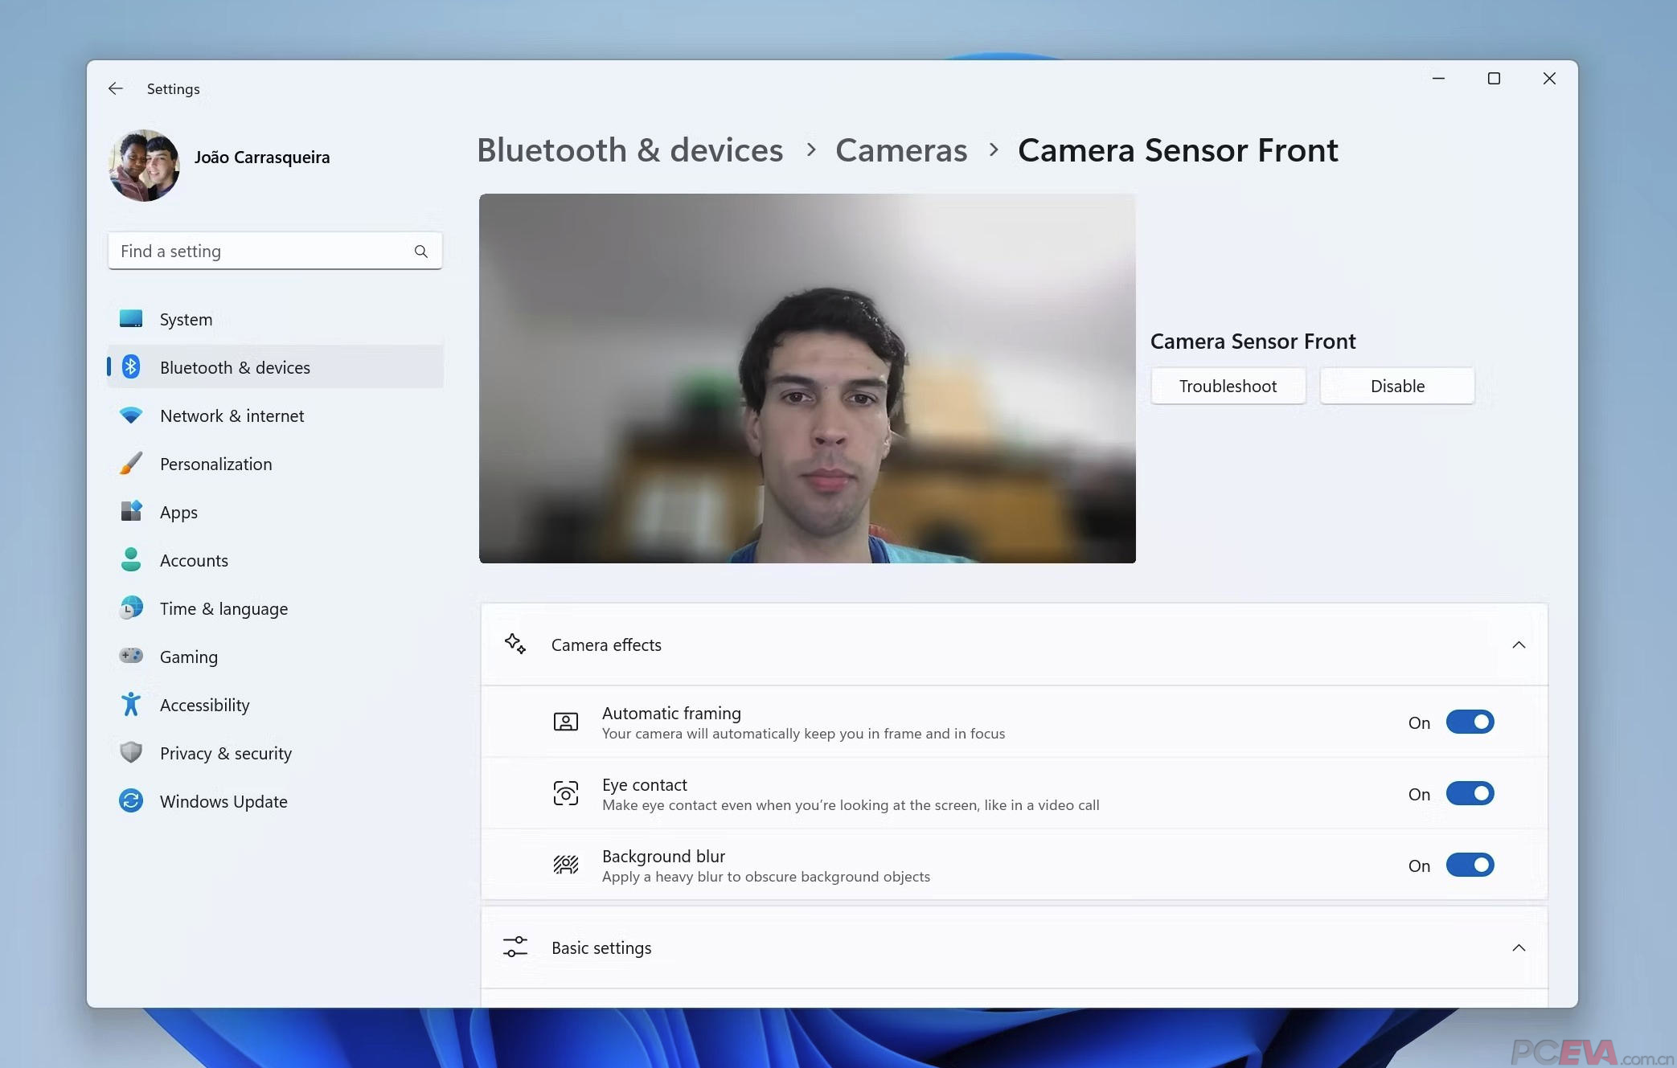Screen dimensions: 1677x1068
Task: Click the user profile picture
Action: [145, 166]
